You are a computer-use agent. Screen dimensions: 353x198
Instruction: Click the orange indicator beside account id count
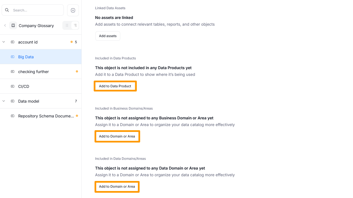[71, 42]
